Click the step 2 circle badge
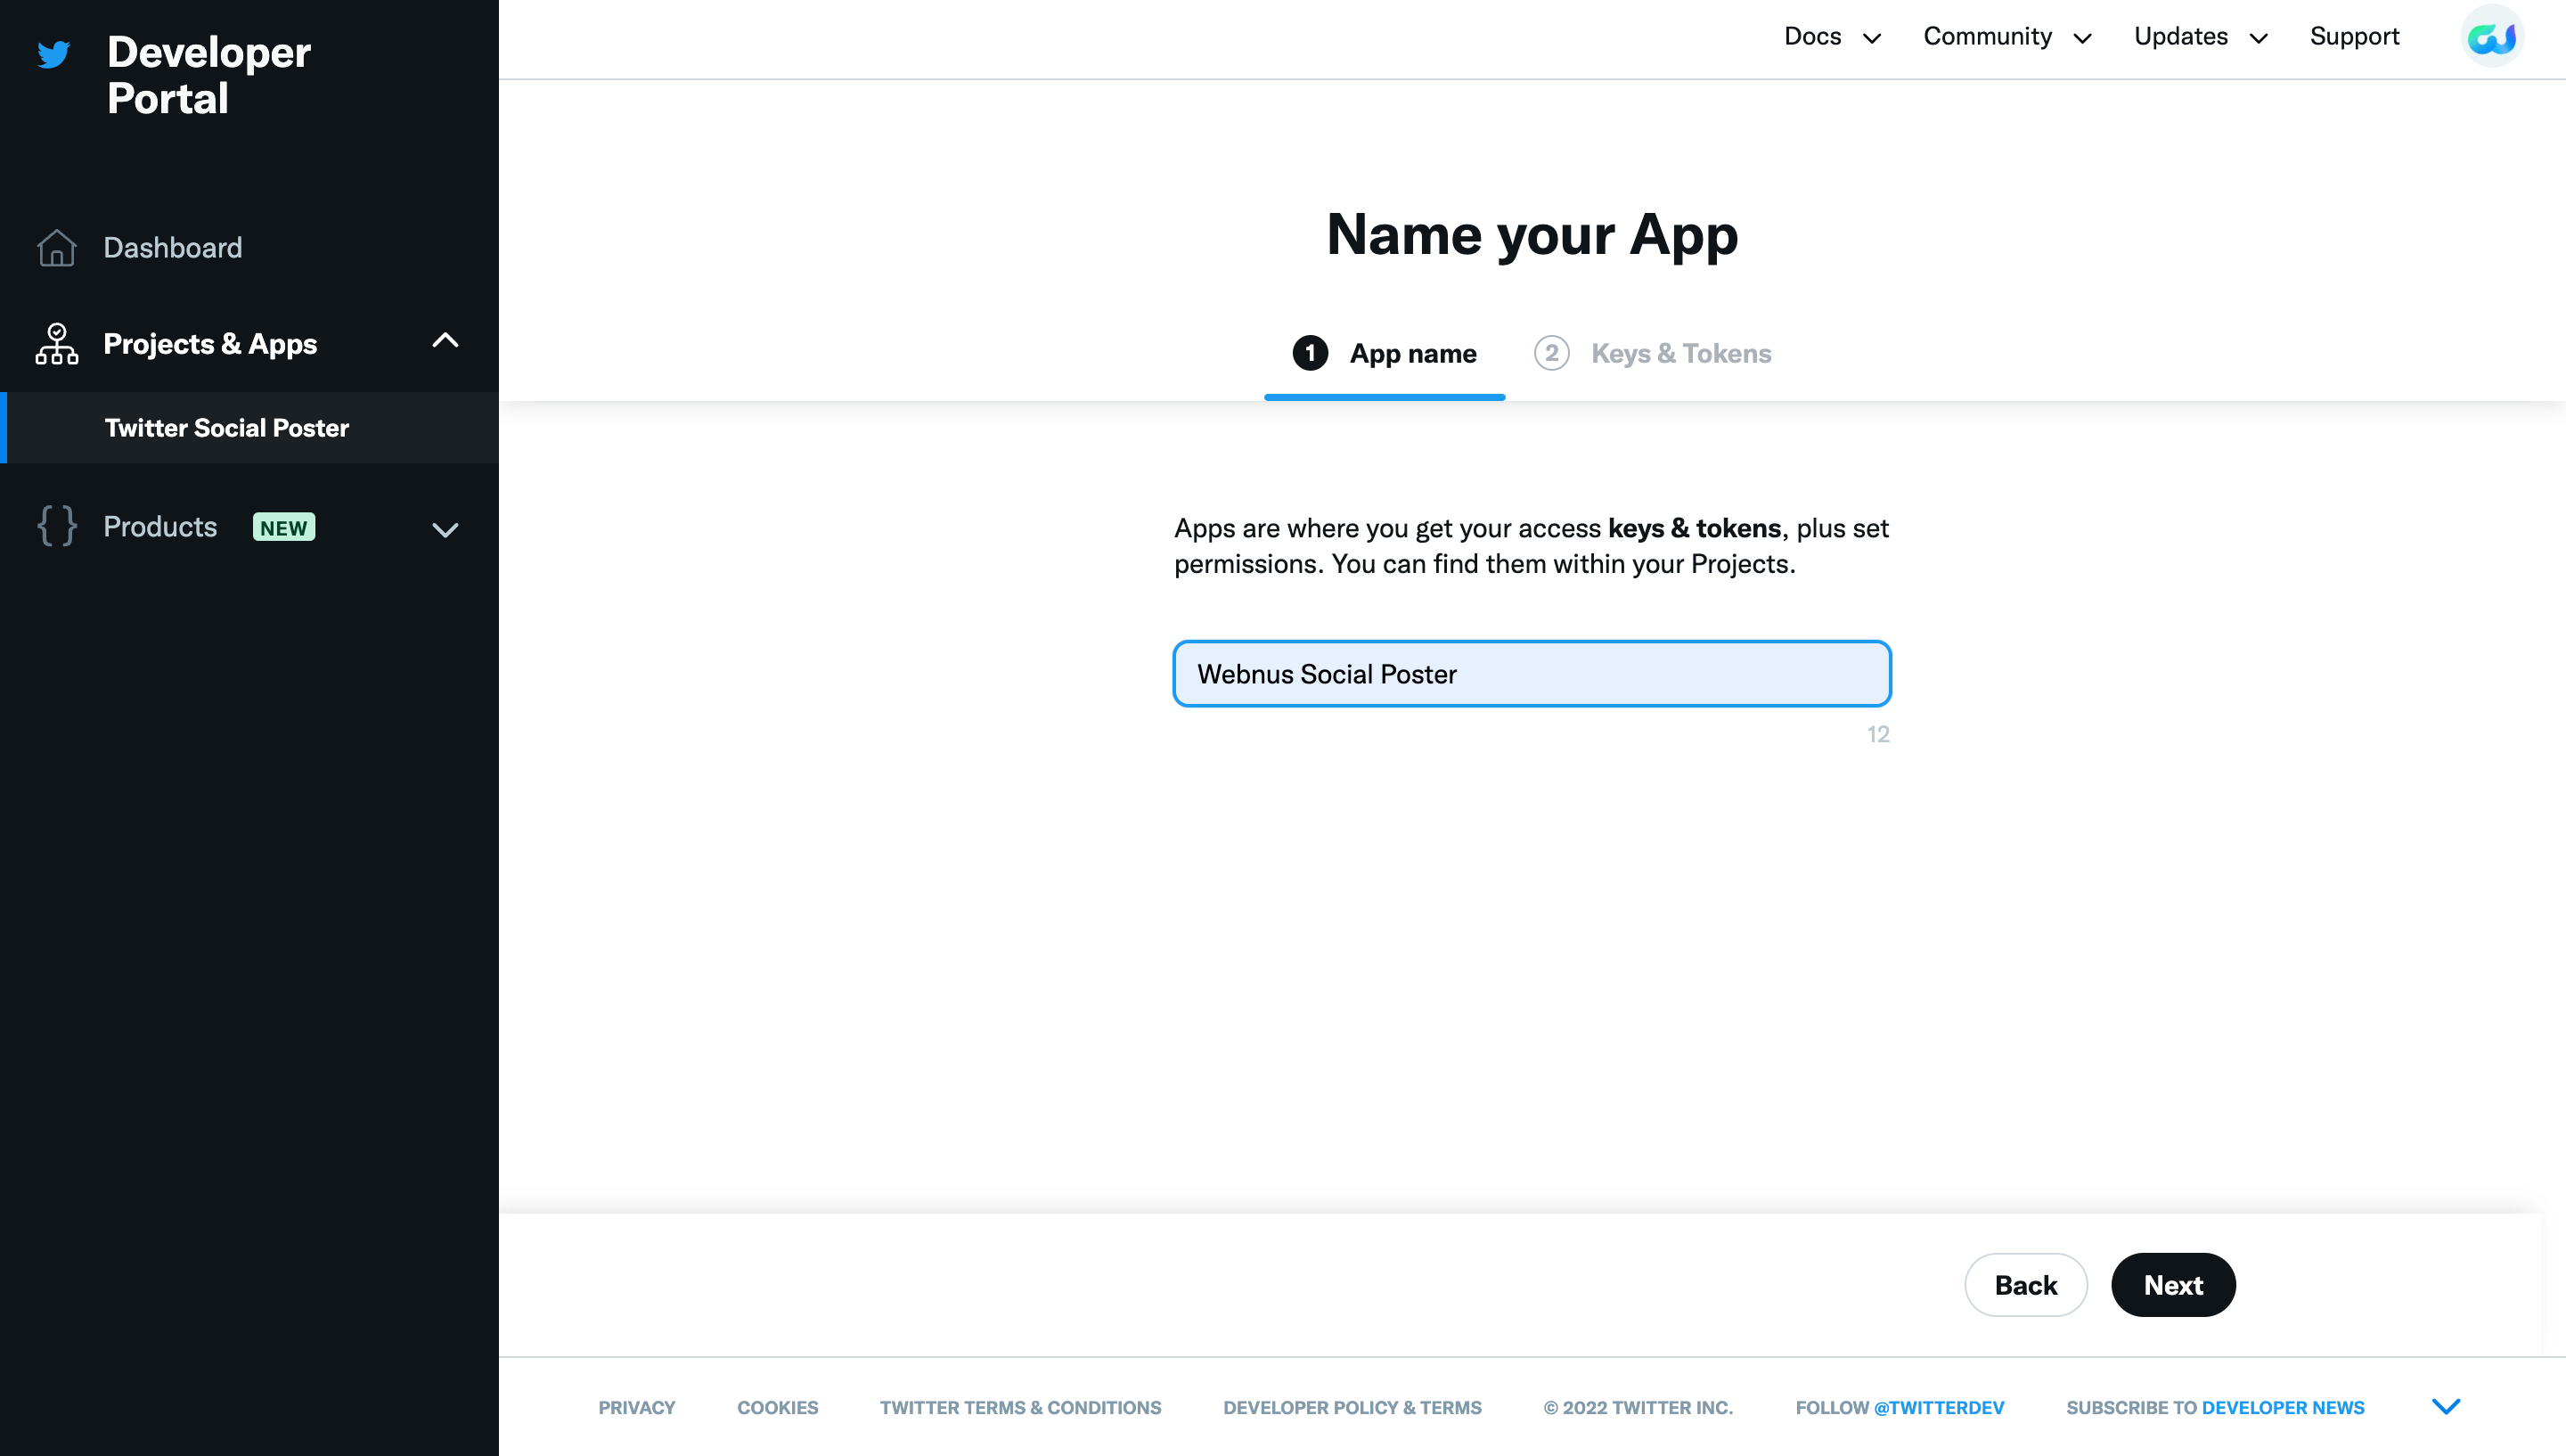This screenshot has height=1456, width=2566. pyautogui.click(x=1551, y=353)
